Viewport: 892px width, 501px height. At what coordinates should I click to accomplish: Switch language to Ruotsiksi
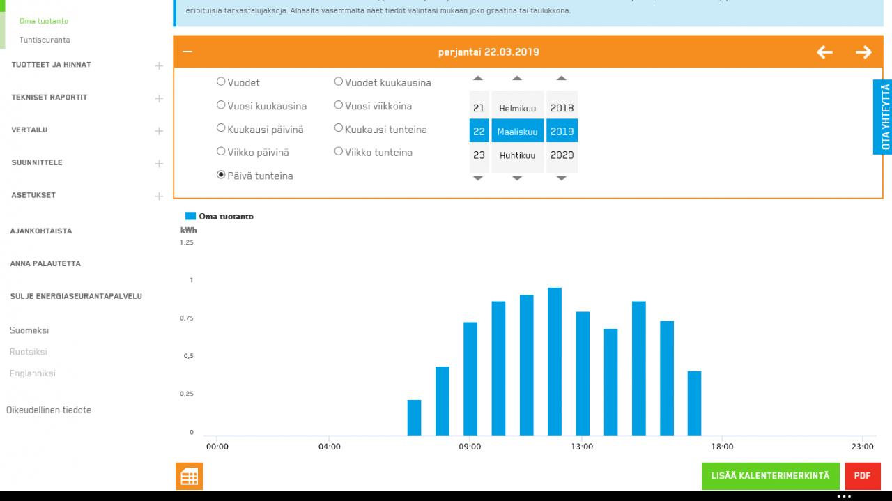(29, 352)
